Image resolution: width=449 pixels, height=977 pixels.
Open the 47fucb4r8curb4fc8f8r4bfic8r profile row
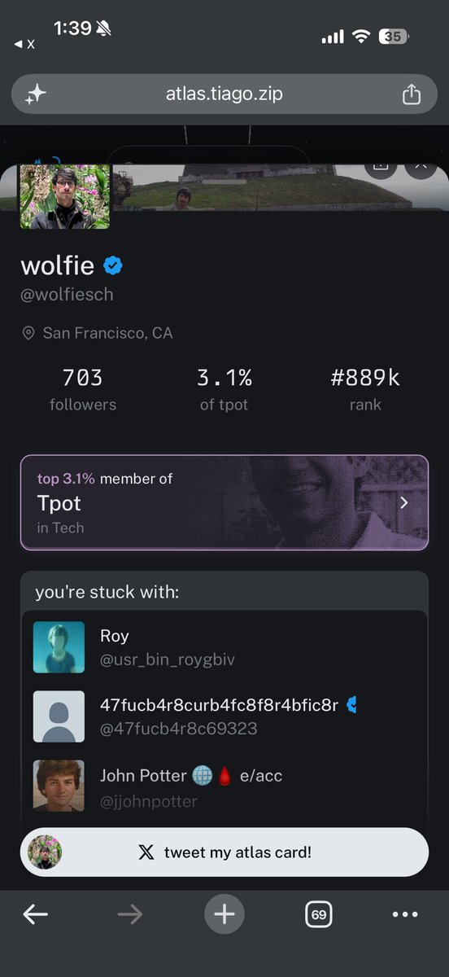coord(224,716)
